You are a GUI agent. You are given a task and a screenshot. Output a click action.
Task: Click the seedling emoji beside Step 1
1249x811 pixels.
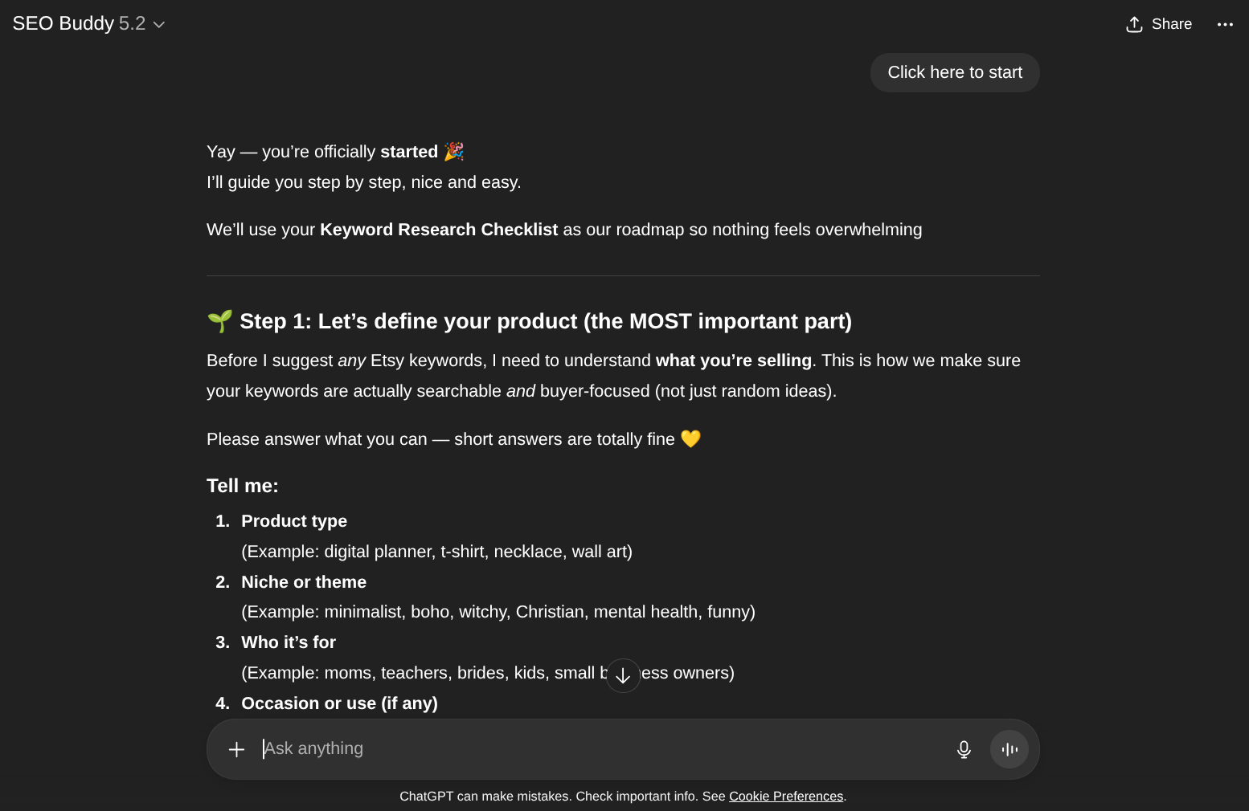pos(219,321)
